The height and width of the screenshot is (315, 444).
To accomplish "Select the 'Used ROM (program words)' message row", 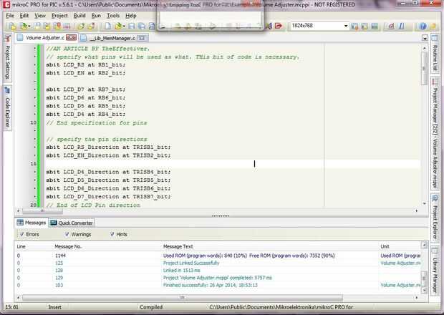I will point(218,256).
